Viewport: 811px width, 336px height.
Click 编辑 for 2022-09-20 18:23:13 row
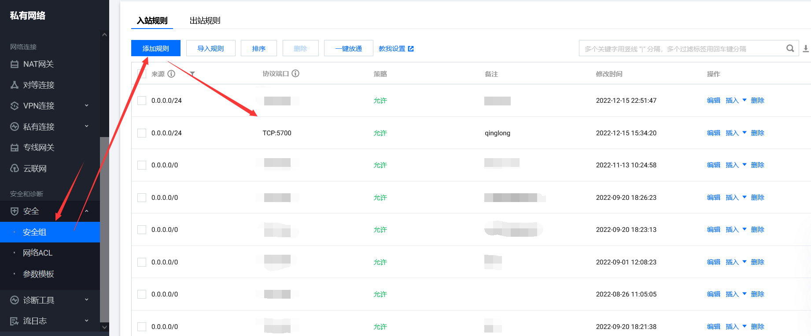pos(714,230)
